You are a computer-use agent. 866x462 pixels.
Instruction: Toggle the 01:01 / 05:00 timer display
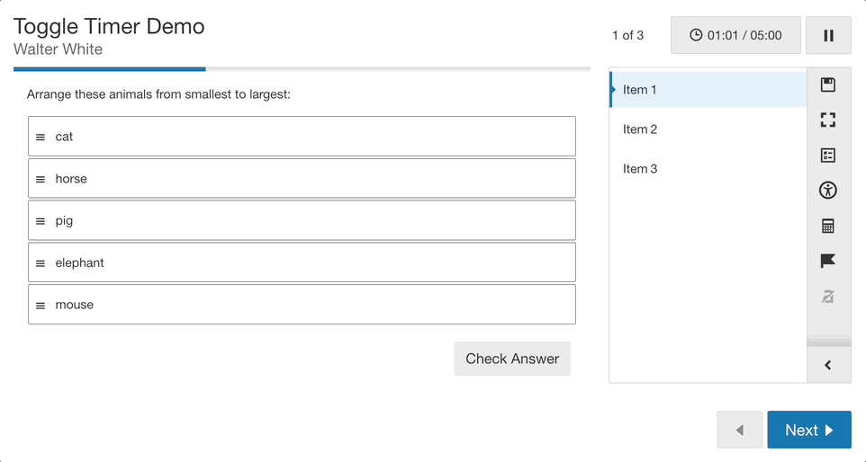735,35
